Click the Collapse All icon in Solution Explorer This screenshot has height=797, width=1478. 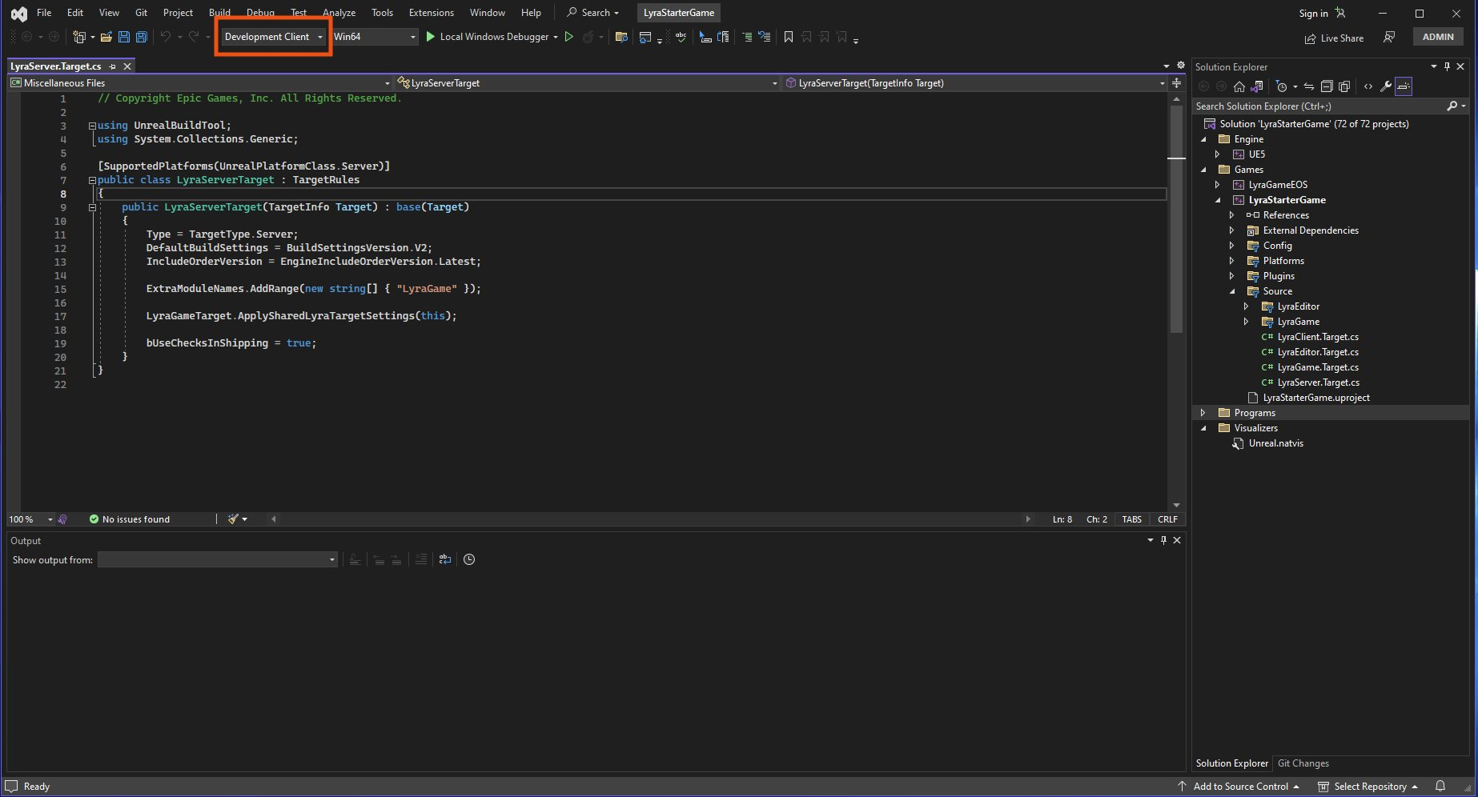click(1327, 86)
